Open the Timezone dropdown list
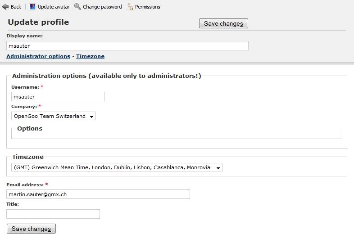Viewport: 354px width, 243px height. pos(117,167)
